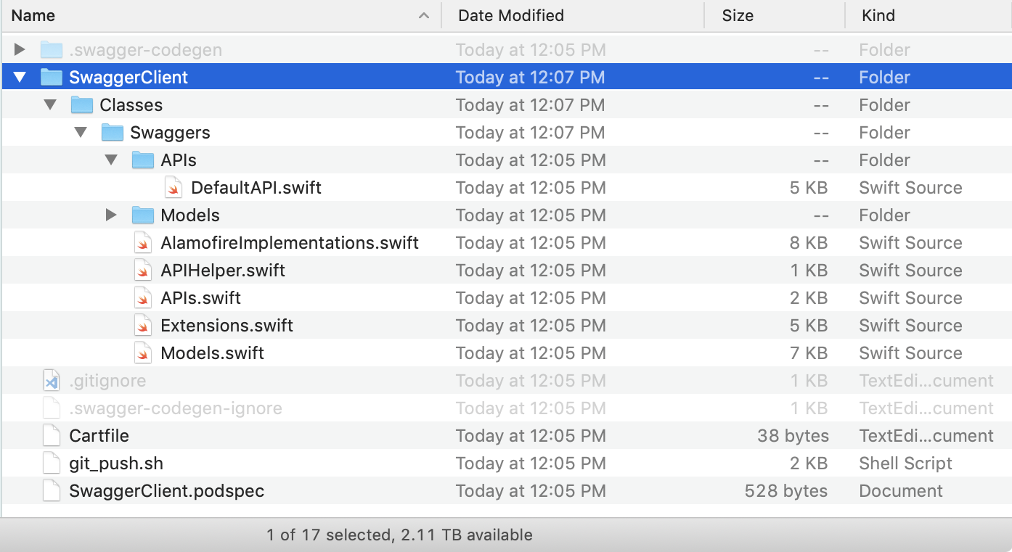This screenshot has width=1012, height=552.
Task: Expand the Models folder disclosure triangle
Action: 111,215
